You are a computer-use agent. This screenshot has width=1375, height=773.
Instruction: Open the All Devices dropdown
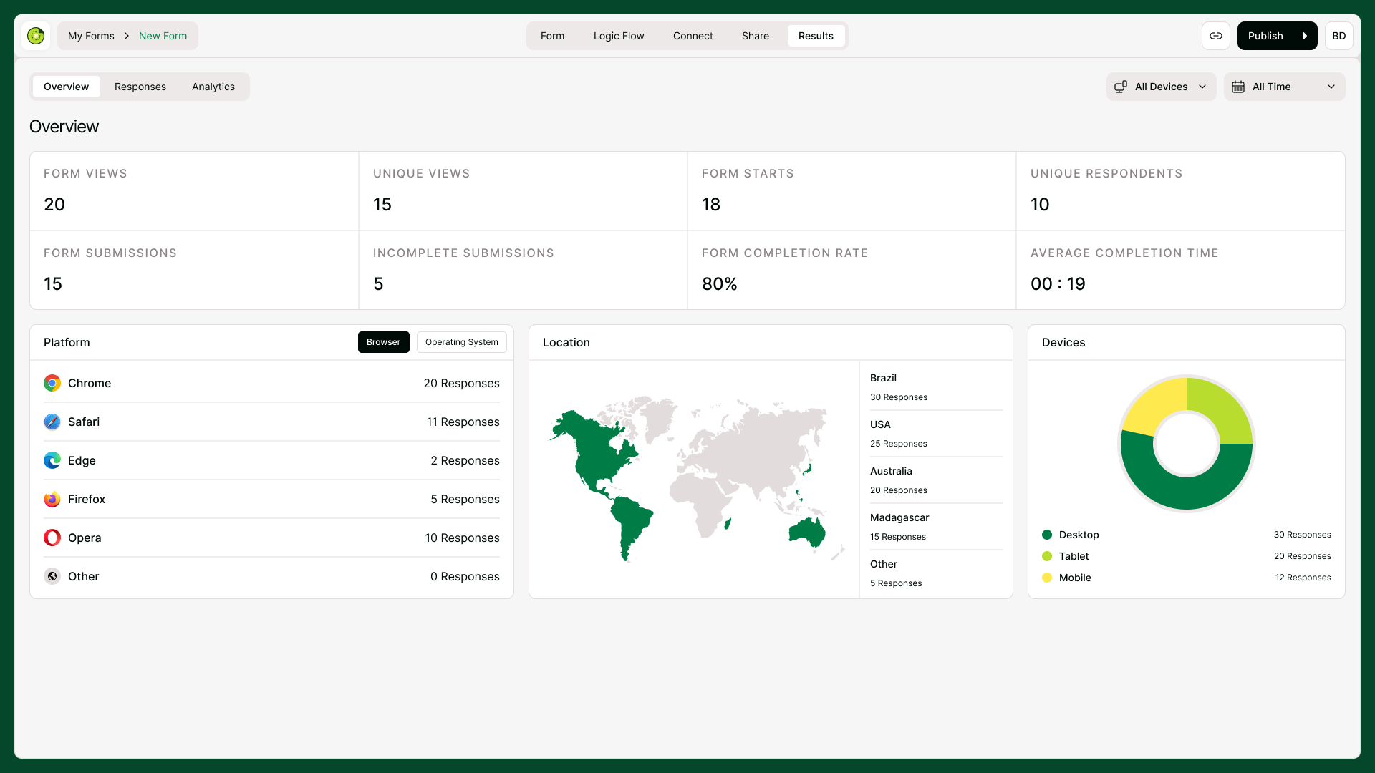click(x=1161, y=87)
